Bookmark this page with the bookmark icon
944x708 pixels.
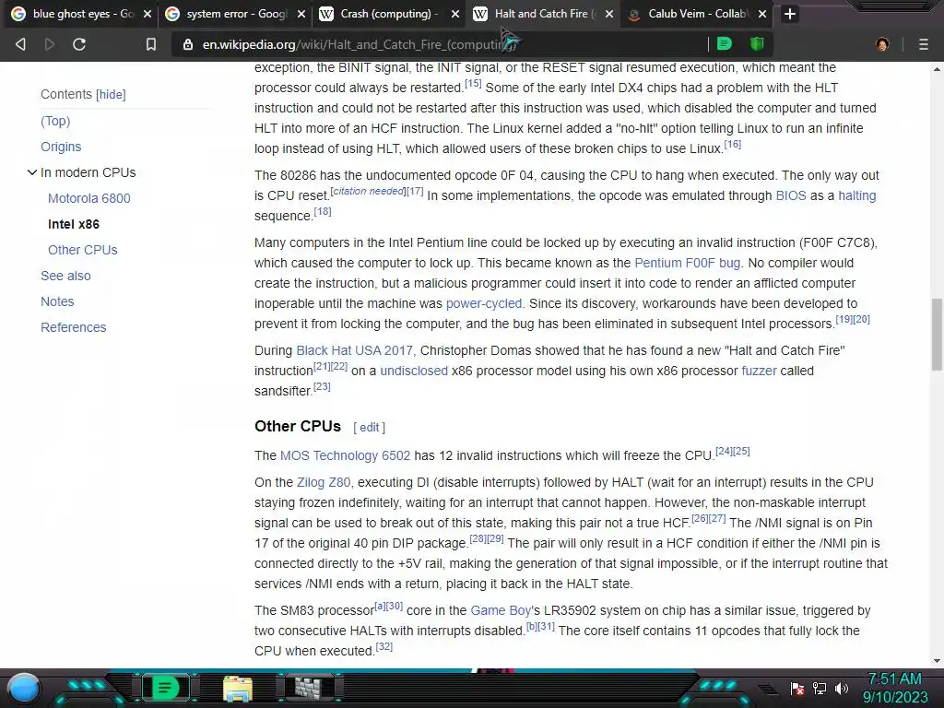pyautogui.click(x=151, y=44)
